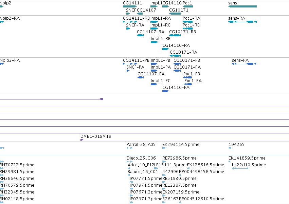Click the EK128616.5prime label

click(205, 165)
